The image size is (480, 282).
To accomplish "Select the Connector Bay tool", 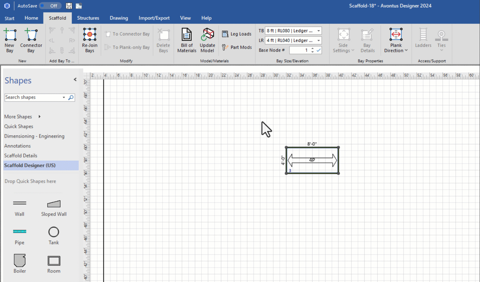I will tap(31, 35).
